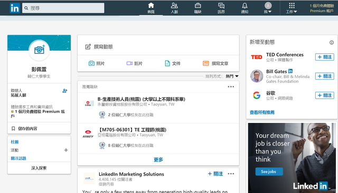Image resolution: width=338 pixels, height=193 pixels.
Task: Open 儲存的內容 saved items
Action: [x=27, y=129]
